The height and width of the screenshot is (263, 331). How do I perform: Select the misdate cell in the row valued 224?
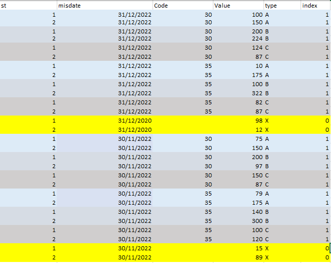pyautogui.click(x=105, y=39)
